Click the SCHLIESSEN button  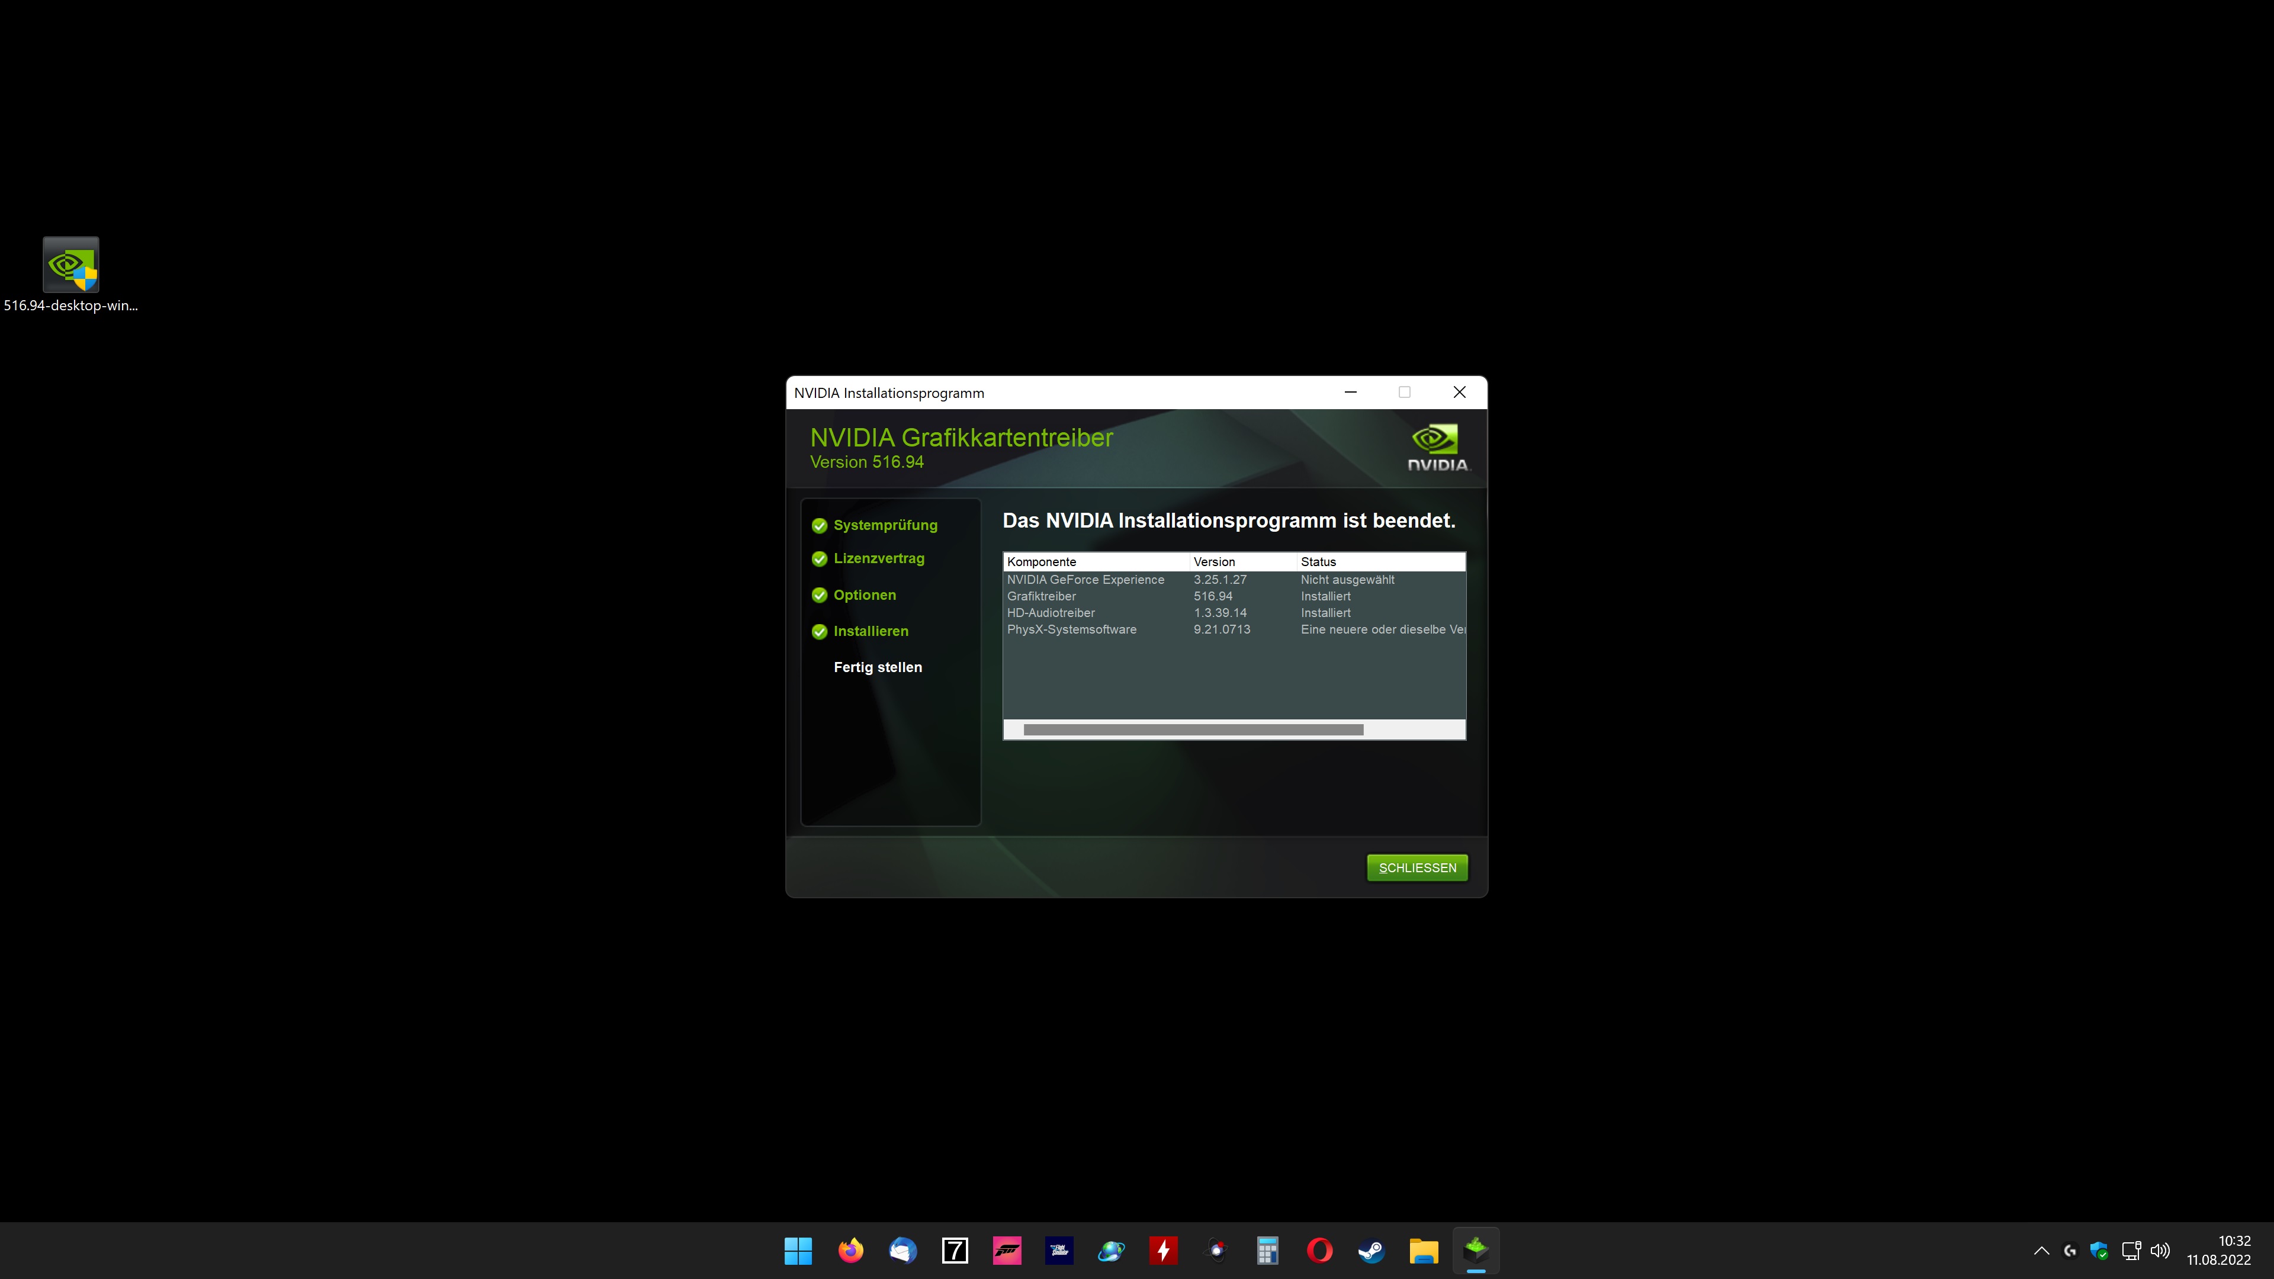point(1418,867)
